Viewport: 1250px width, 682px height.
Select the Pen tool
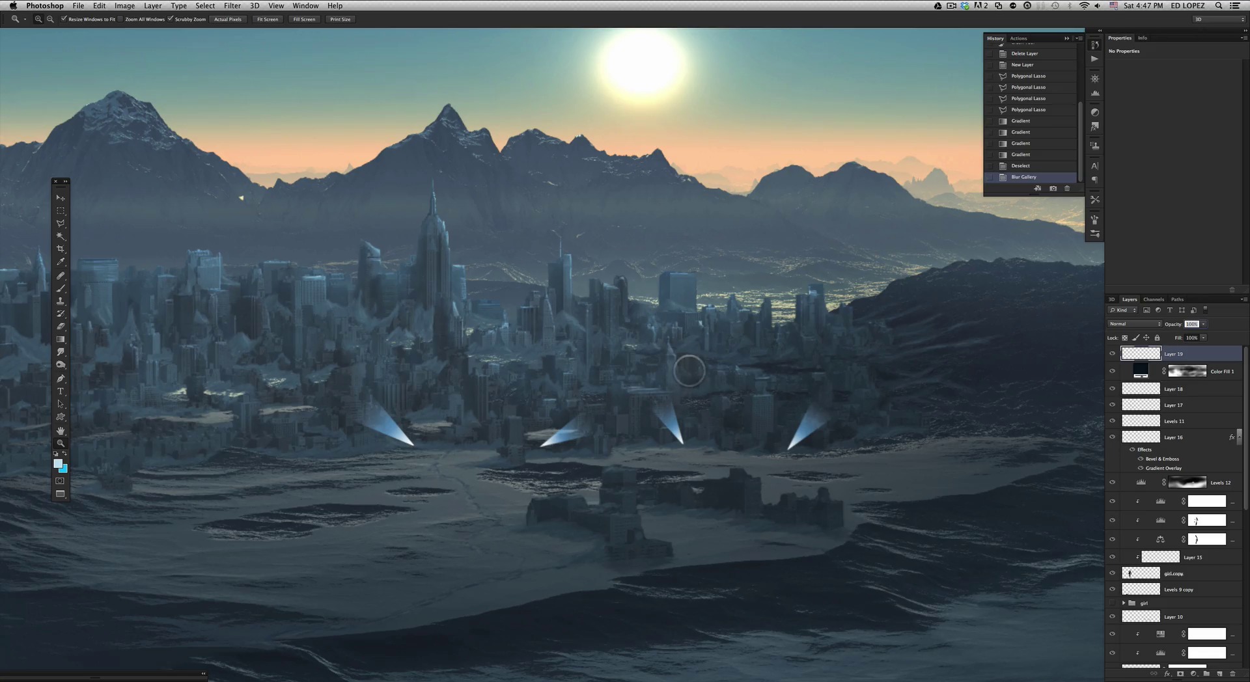point(61,378)
